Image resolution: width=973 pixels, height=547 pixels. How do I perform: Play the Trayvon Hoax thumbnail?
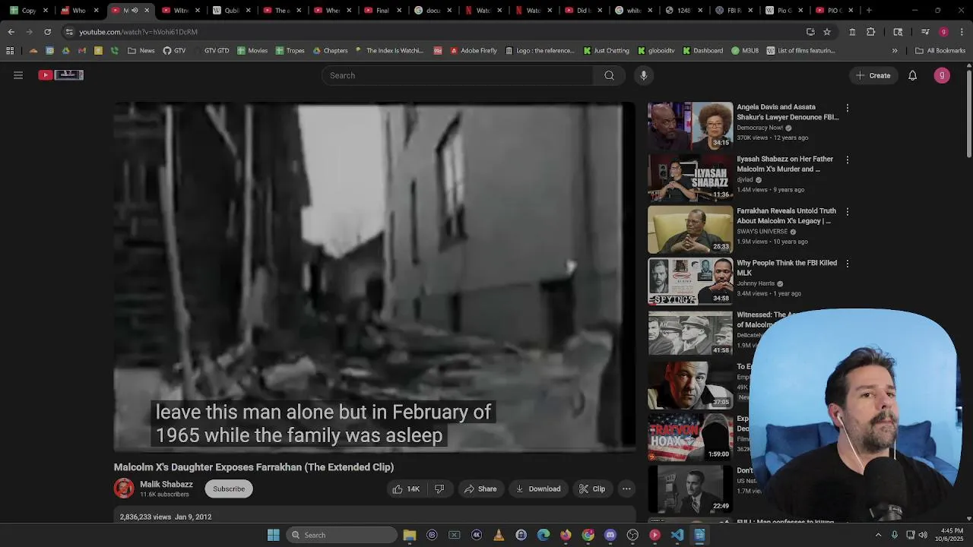point(690,437)
